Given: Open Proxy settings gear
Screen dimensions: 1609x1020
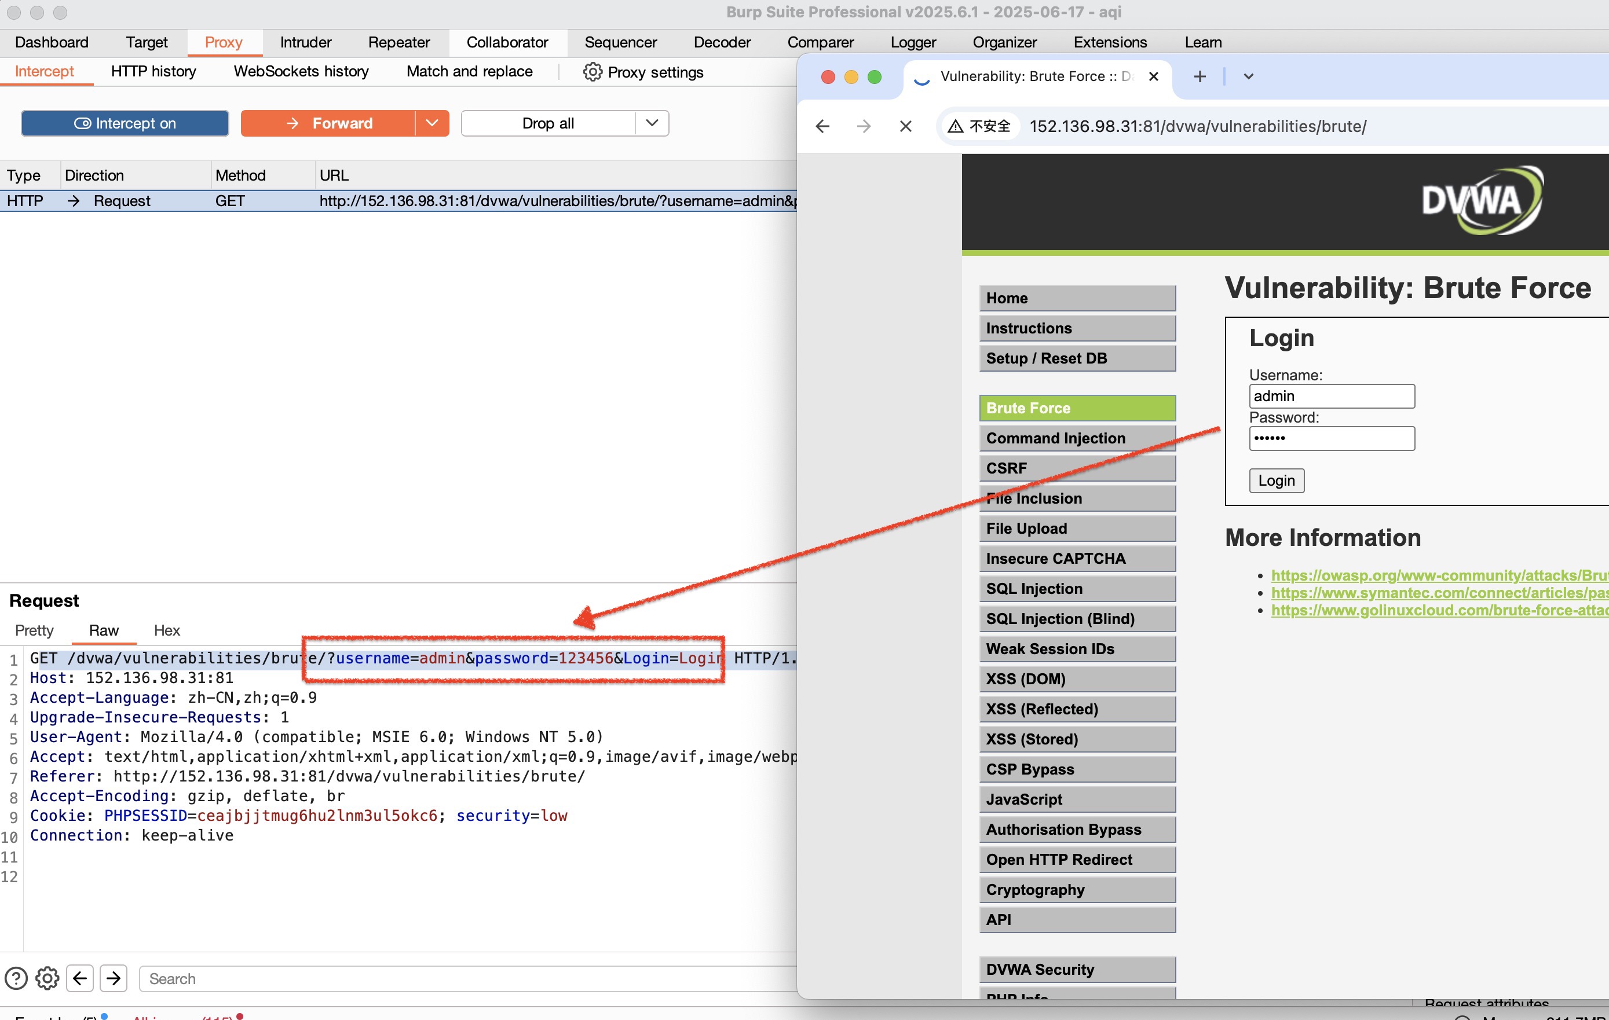Looking at the screenshot, I should tap(592, 71).
